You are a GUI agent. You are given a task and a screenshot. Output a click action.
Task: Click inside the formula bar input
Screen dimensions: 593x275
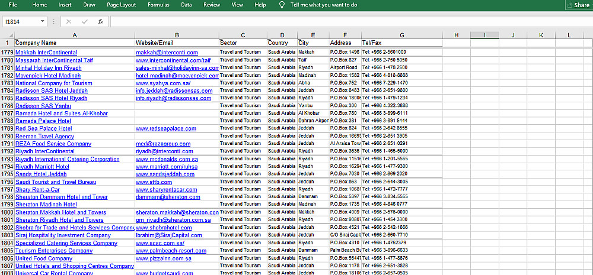[350, 21]
